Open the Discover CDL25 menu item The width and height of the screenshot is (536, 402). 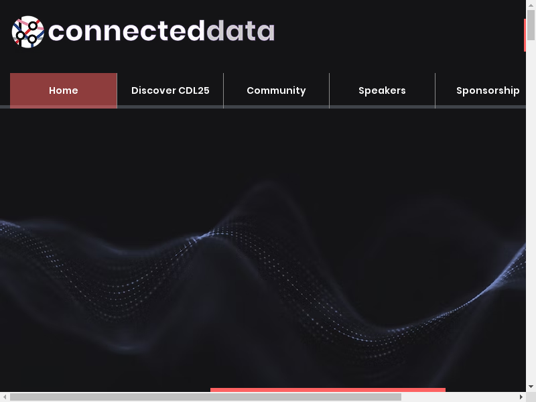(x=170, y=90)
